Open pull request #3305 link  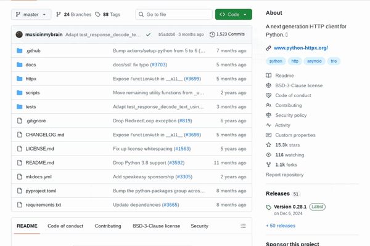[184, 177]
